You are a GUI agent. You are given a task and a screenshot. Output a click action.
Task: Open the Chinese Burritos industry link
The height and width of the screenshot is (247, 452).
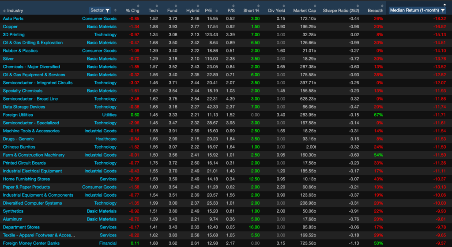pyautogui.click(x=19, y=147)
